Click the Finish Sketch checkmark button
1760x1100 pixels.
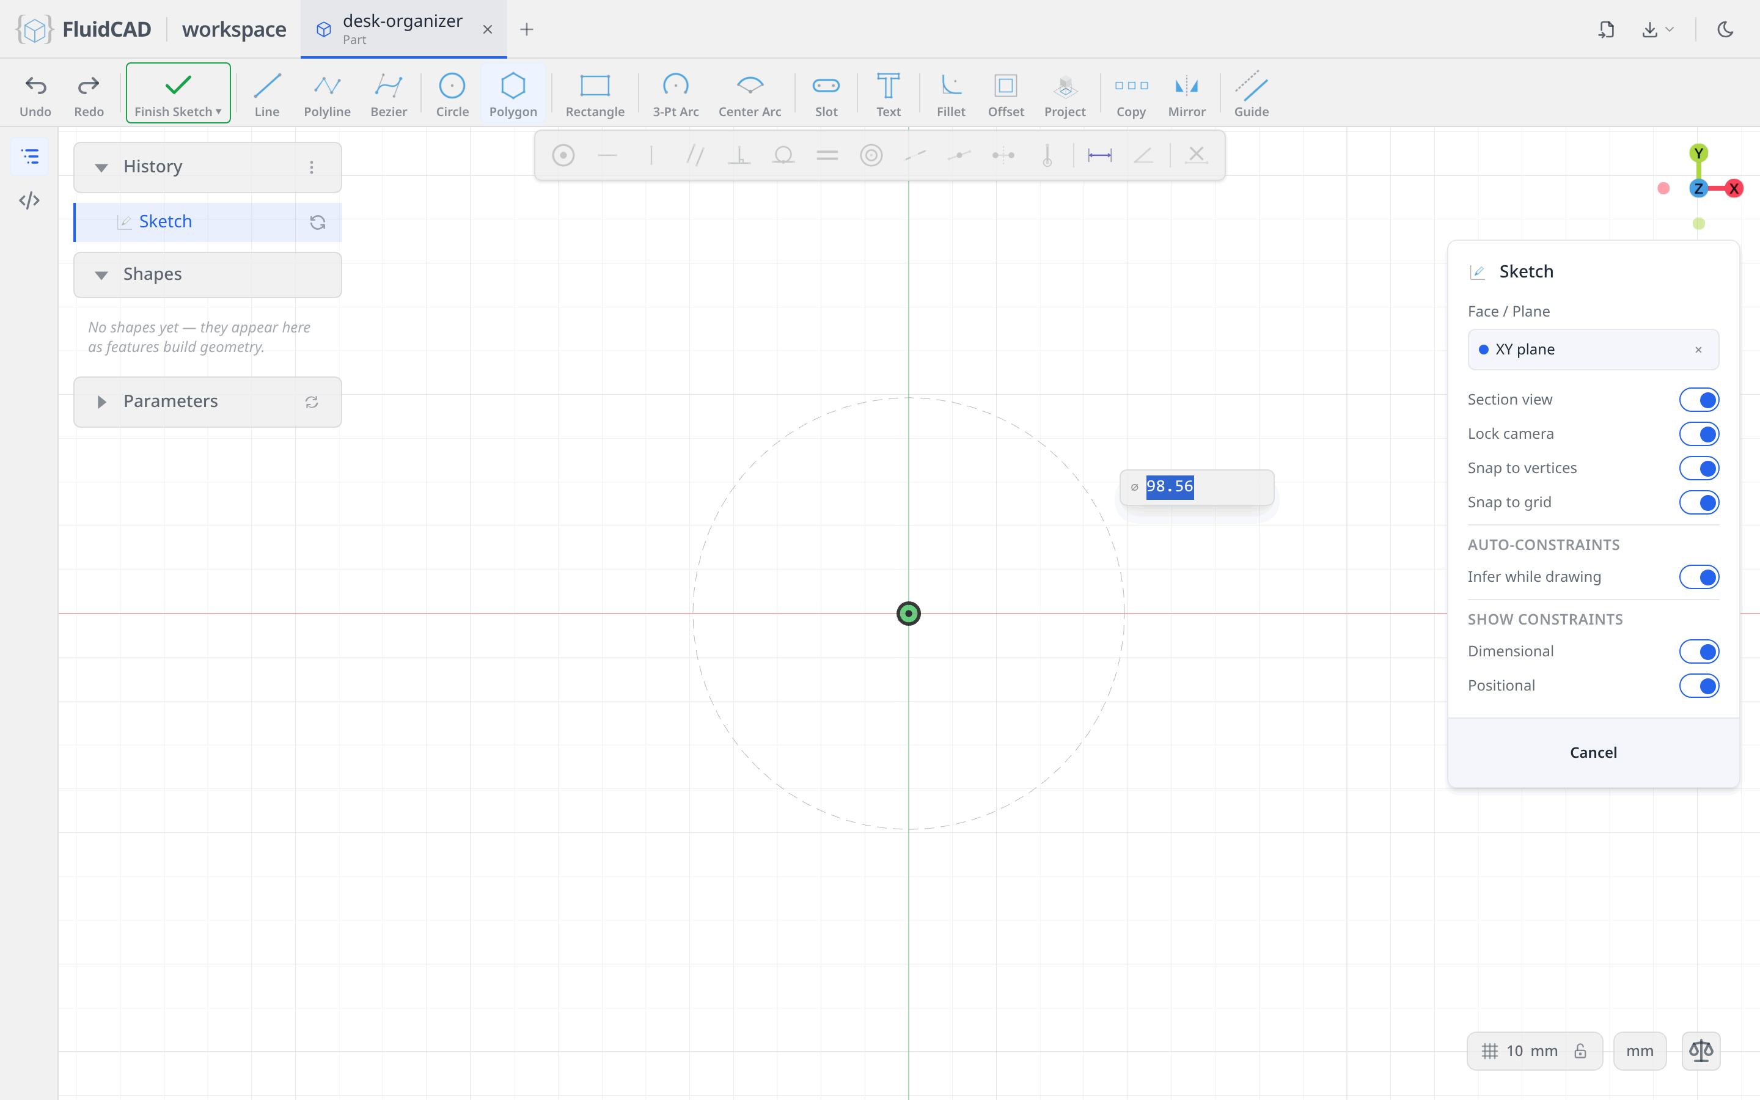(178, 92)
